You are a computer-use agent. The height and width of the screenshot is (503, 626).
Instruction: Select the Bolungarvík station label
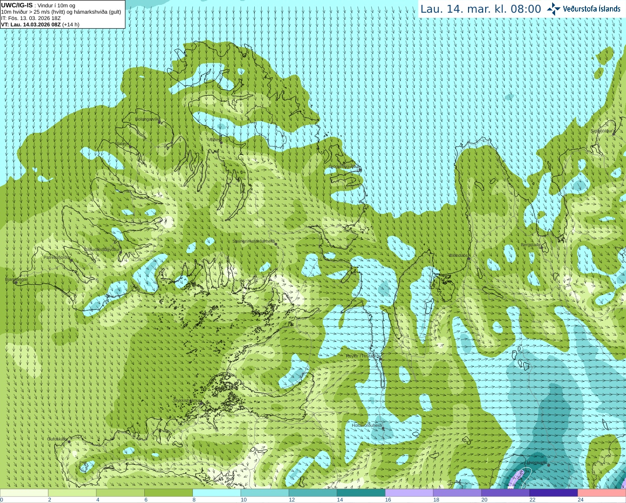[x=147, y=119]
